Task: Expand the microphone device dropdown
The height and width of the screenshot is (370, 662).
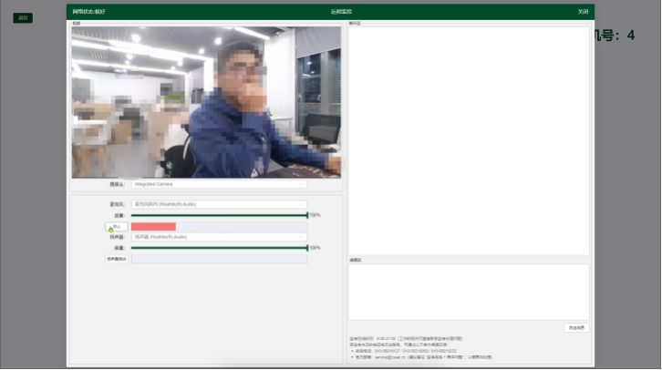Action: pyautogui.click(x=219, y=204)
